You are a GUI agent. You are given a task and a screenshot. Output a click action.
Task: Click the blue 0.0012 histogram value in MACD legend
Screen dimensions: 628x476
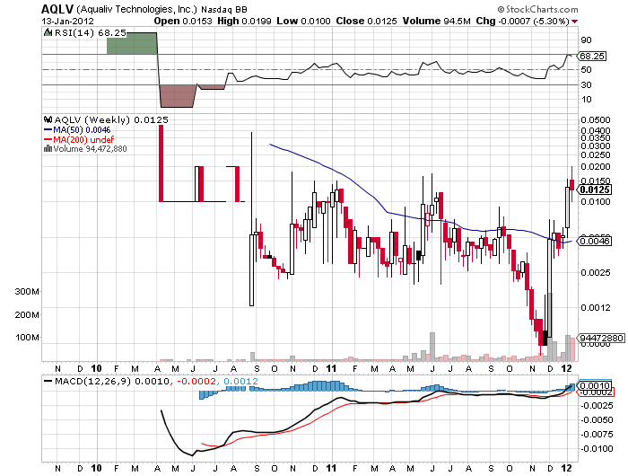click(240, 381)
